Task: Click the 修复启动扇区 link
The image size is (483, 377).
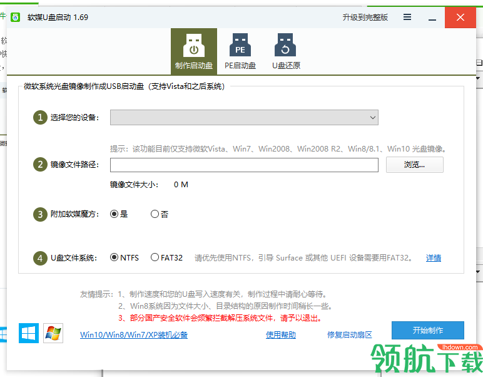Action: click(x=350, y=335)
